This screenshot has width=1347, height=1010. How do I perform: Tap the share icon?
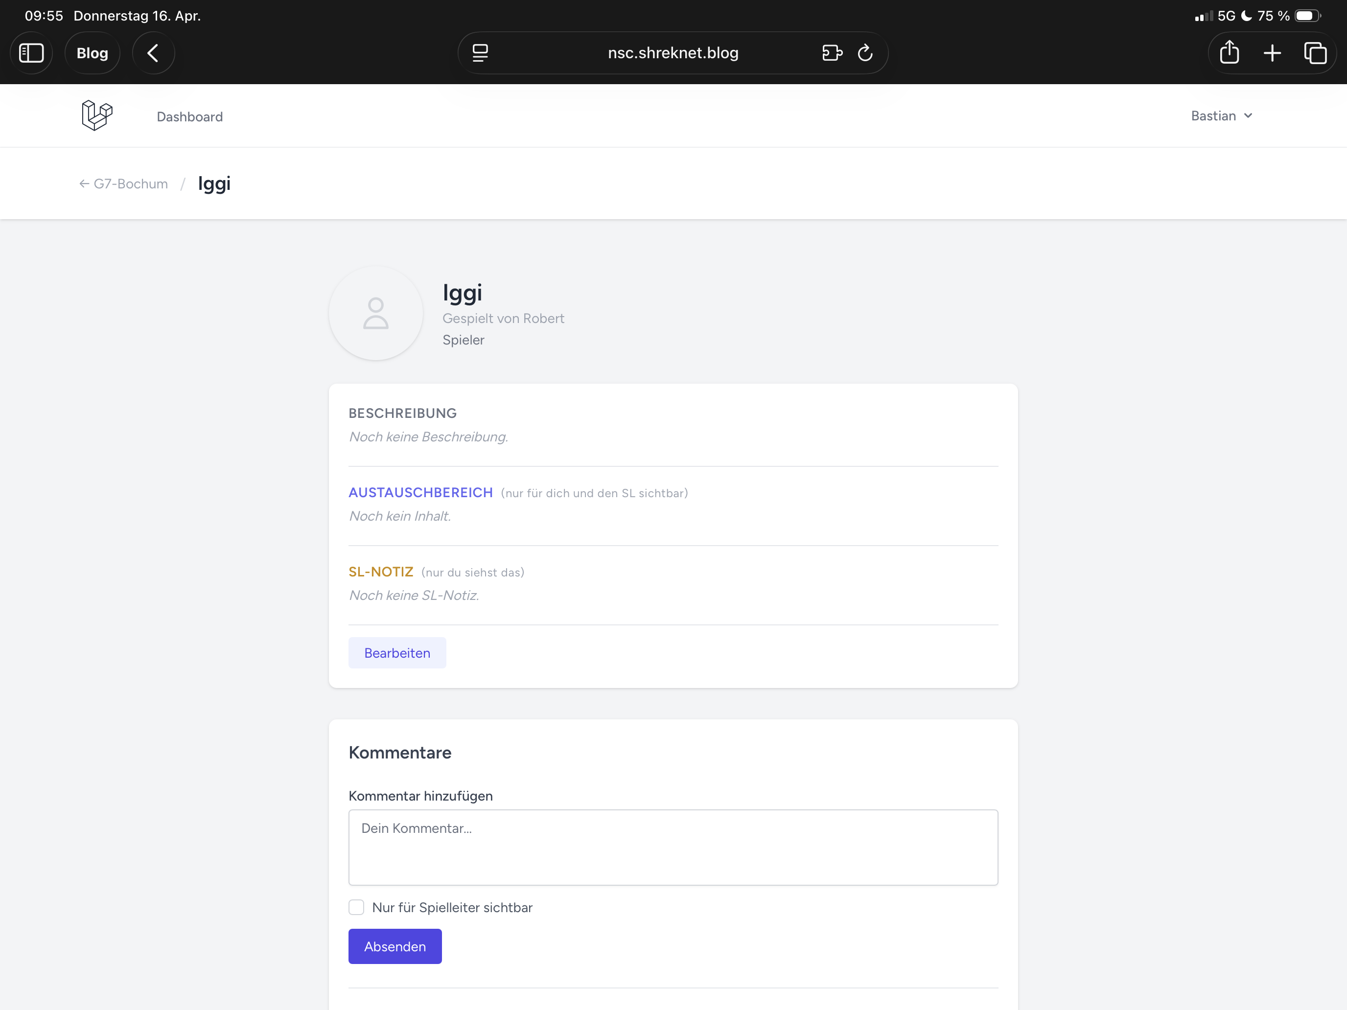[x=1229, y=53]
